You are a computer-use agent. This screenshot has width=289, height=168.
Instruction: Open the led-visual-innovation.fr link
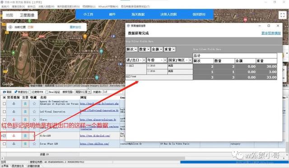click(x=99, y=111)
